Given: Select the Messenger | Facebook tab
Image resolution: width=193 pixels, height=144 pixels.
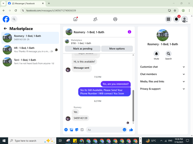Looking at the screenshot, I should [x=26, y=3].
